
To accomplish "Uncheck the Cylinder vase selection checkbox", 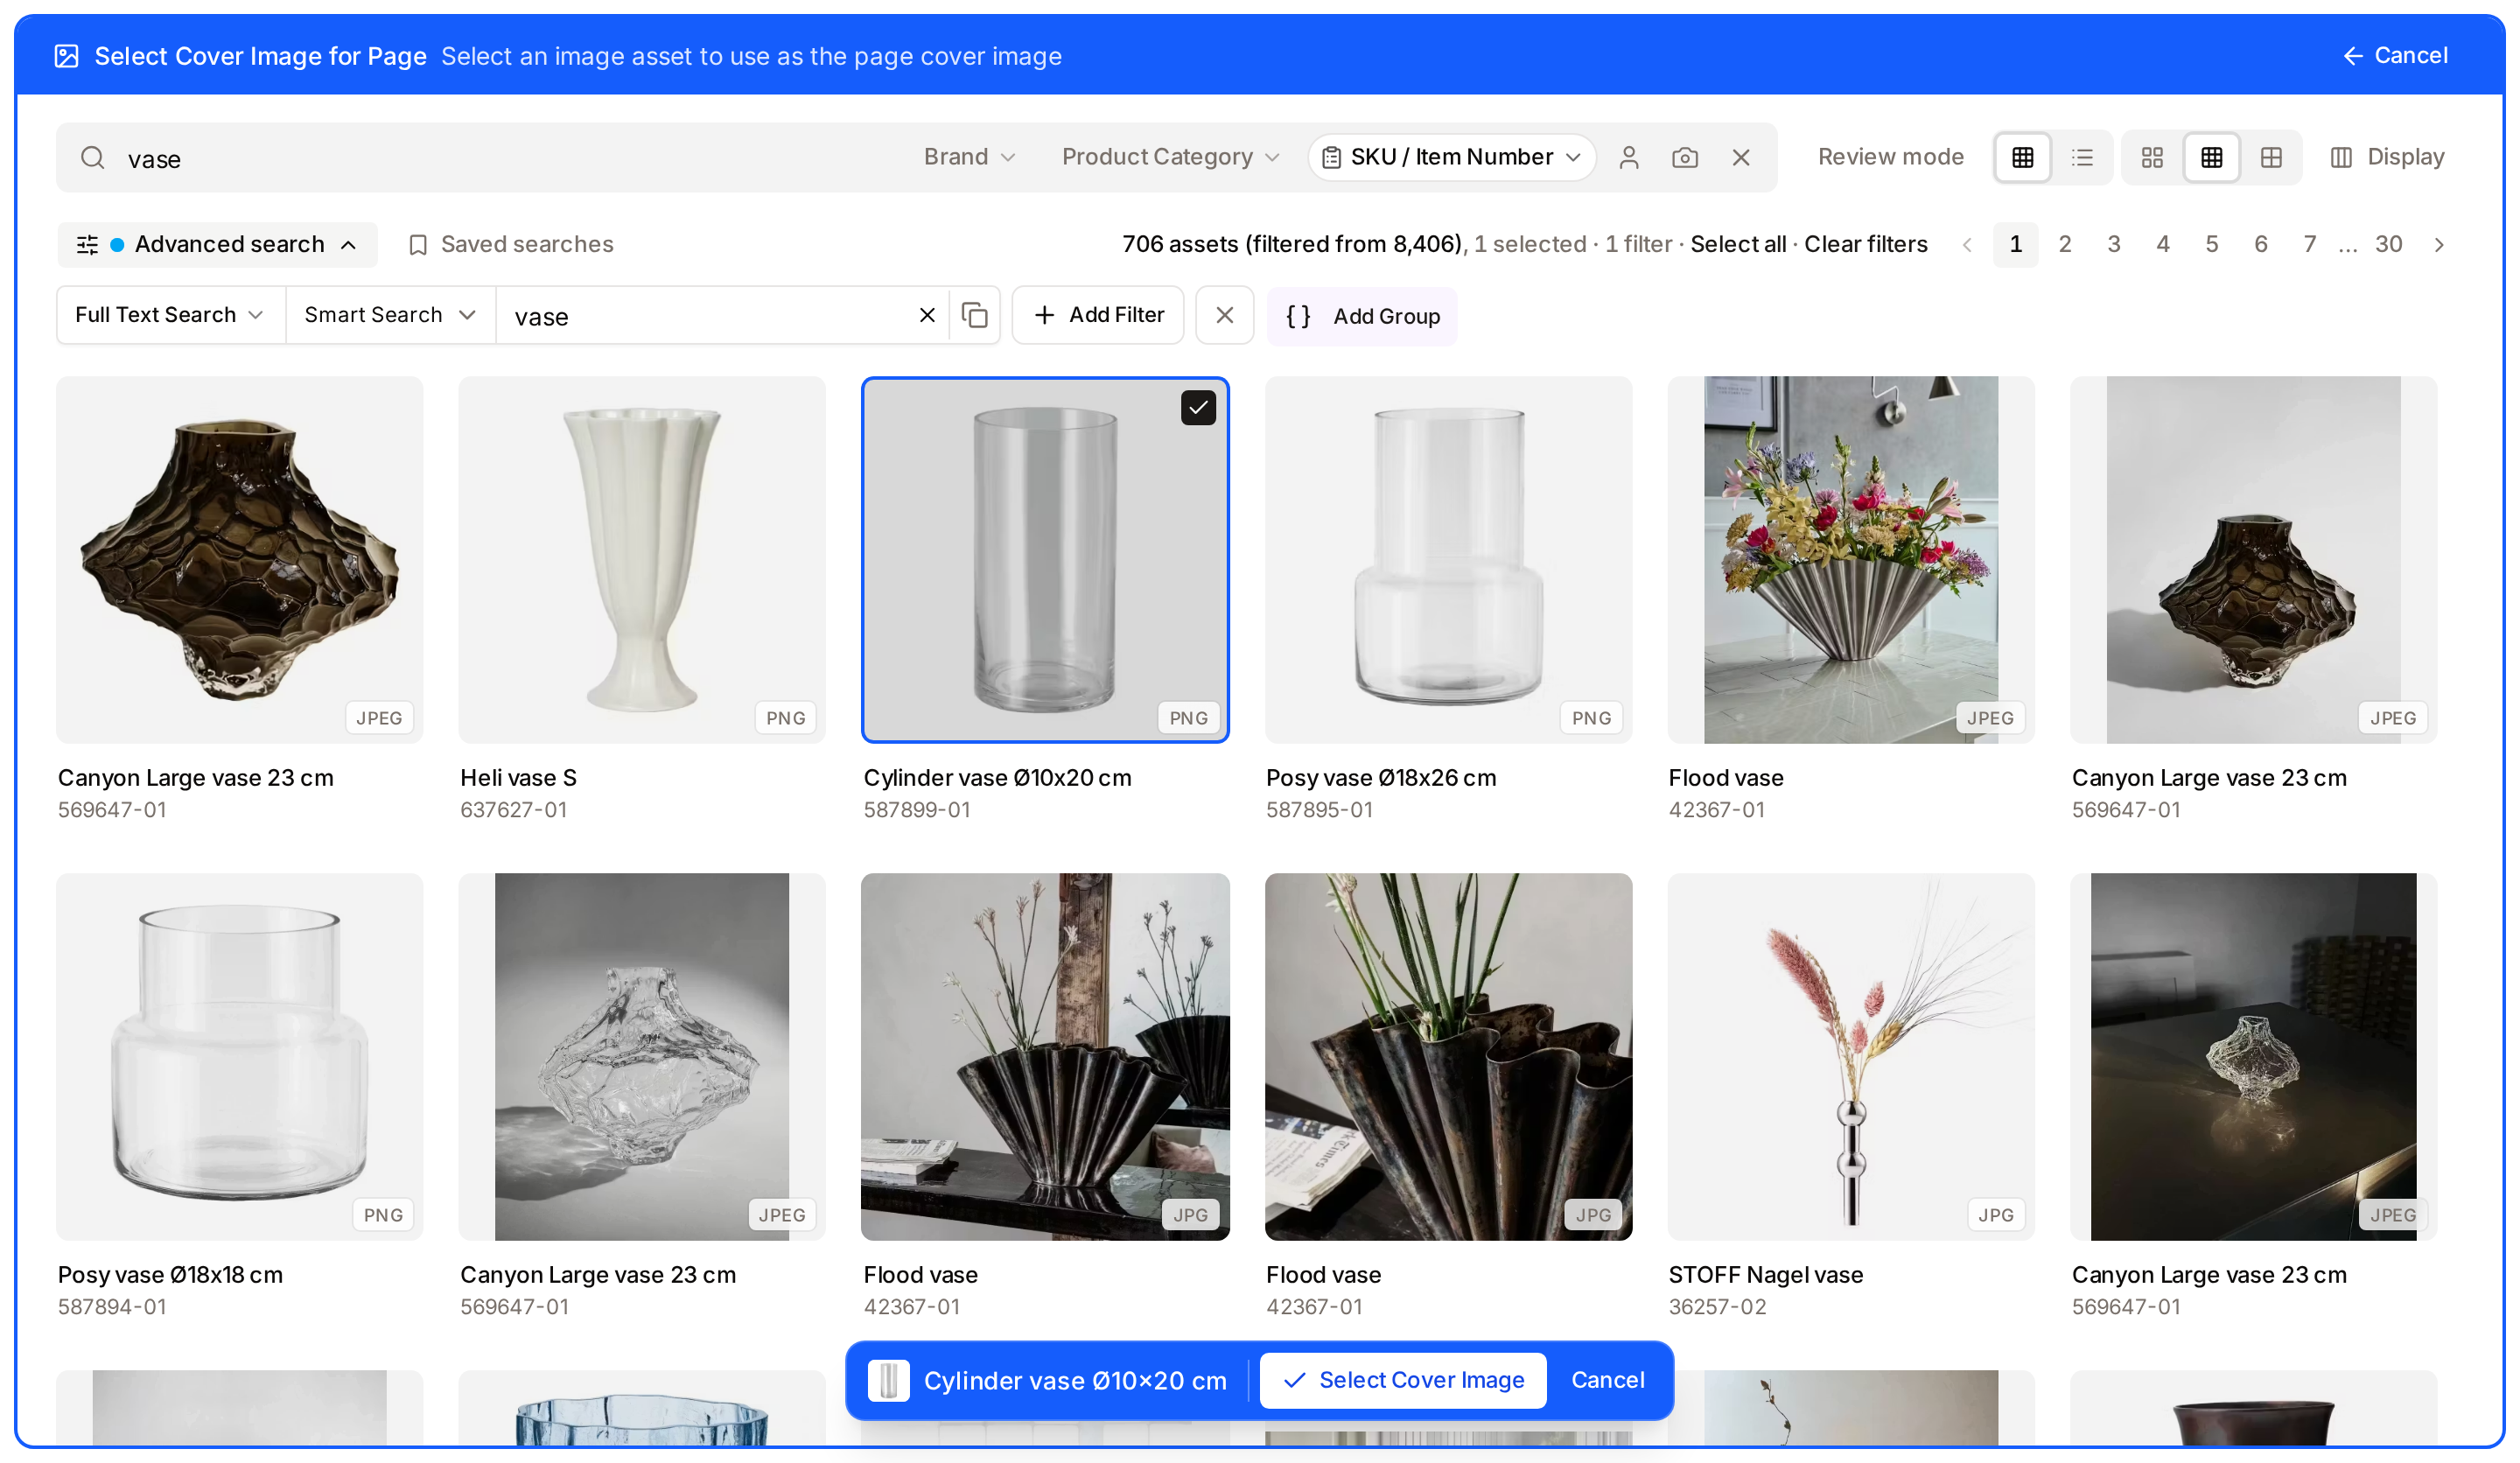I will point(1197,408).
